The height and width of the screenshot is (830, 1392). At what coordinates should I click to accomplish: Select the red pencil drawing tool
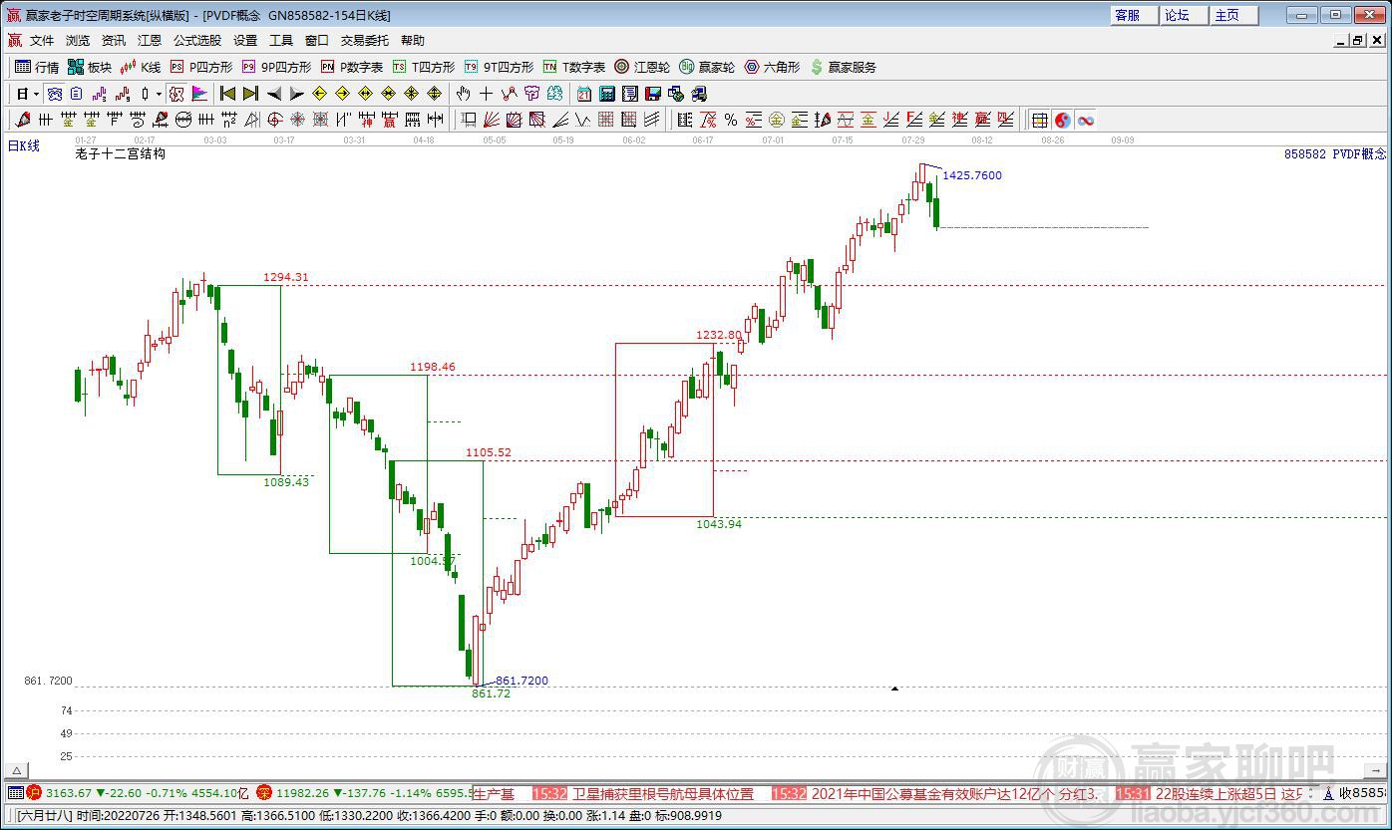click(x=23, y=120)
